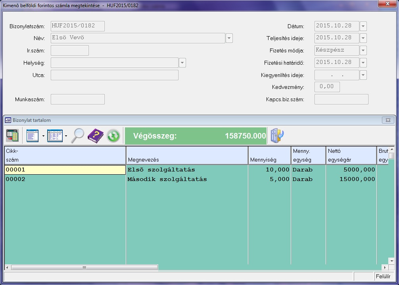This screenshot has width=399, height=285.
Task: Expand the Név dropdown arrow
Action: point(229,38)
